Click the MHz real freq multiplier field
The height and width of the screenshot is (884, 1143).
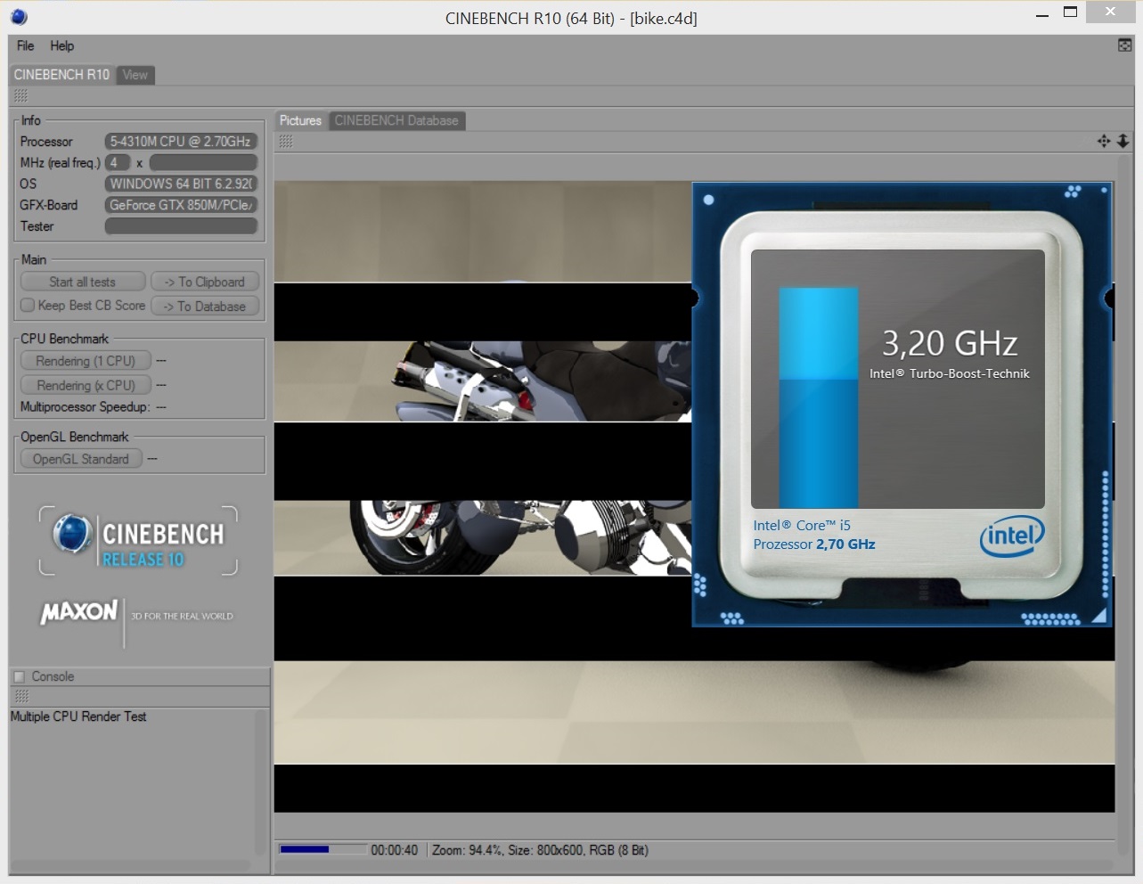118,162
